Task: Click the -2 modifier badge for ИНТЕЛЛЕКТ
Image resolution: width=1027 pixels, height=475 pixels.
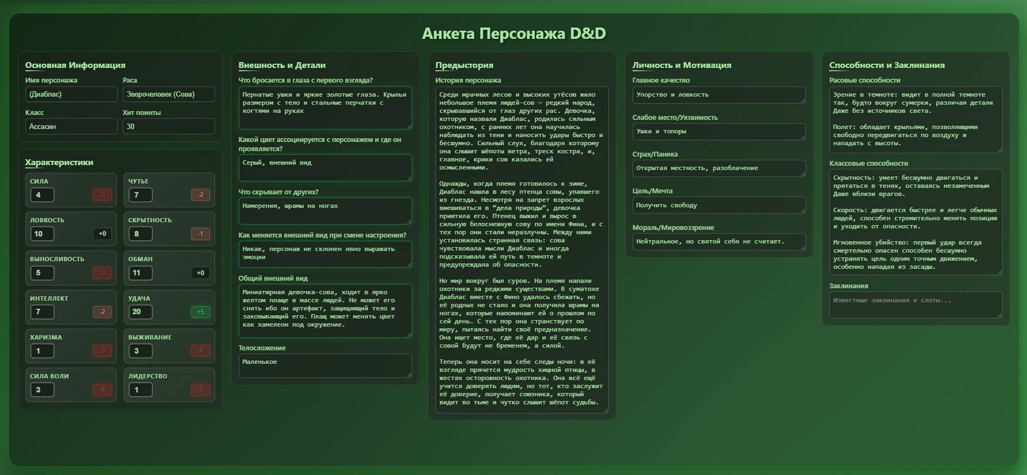Action: click(102, 312)
